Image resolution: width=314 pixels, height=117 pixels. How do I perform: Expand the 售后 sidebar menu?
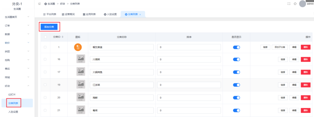click(17, 69)
